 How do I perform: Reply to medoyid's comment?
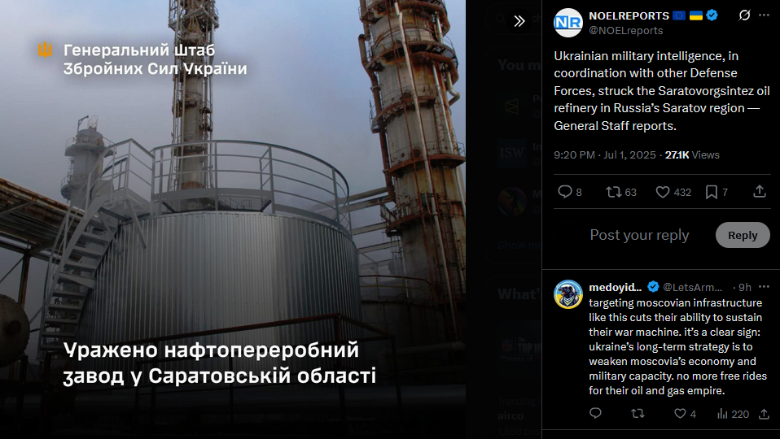pos(595,413)
